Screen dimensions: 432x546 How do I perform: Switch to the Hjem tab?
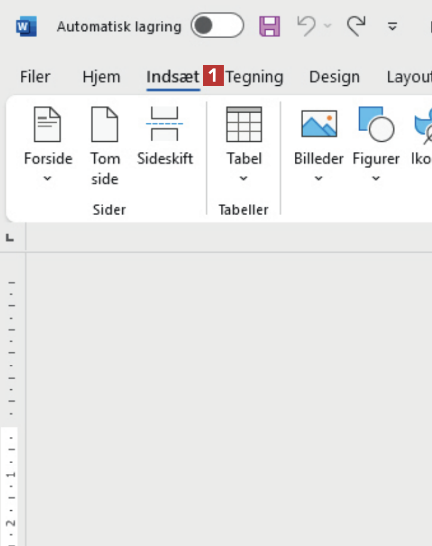(x=101, y=77)
